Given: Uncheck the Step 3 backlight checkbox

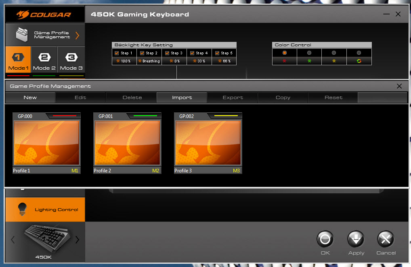Looking at the screenshot, I should point(167,53).
